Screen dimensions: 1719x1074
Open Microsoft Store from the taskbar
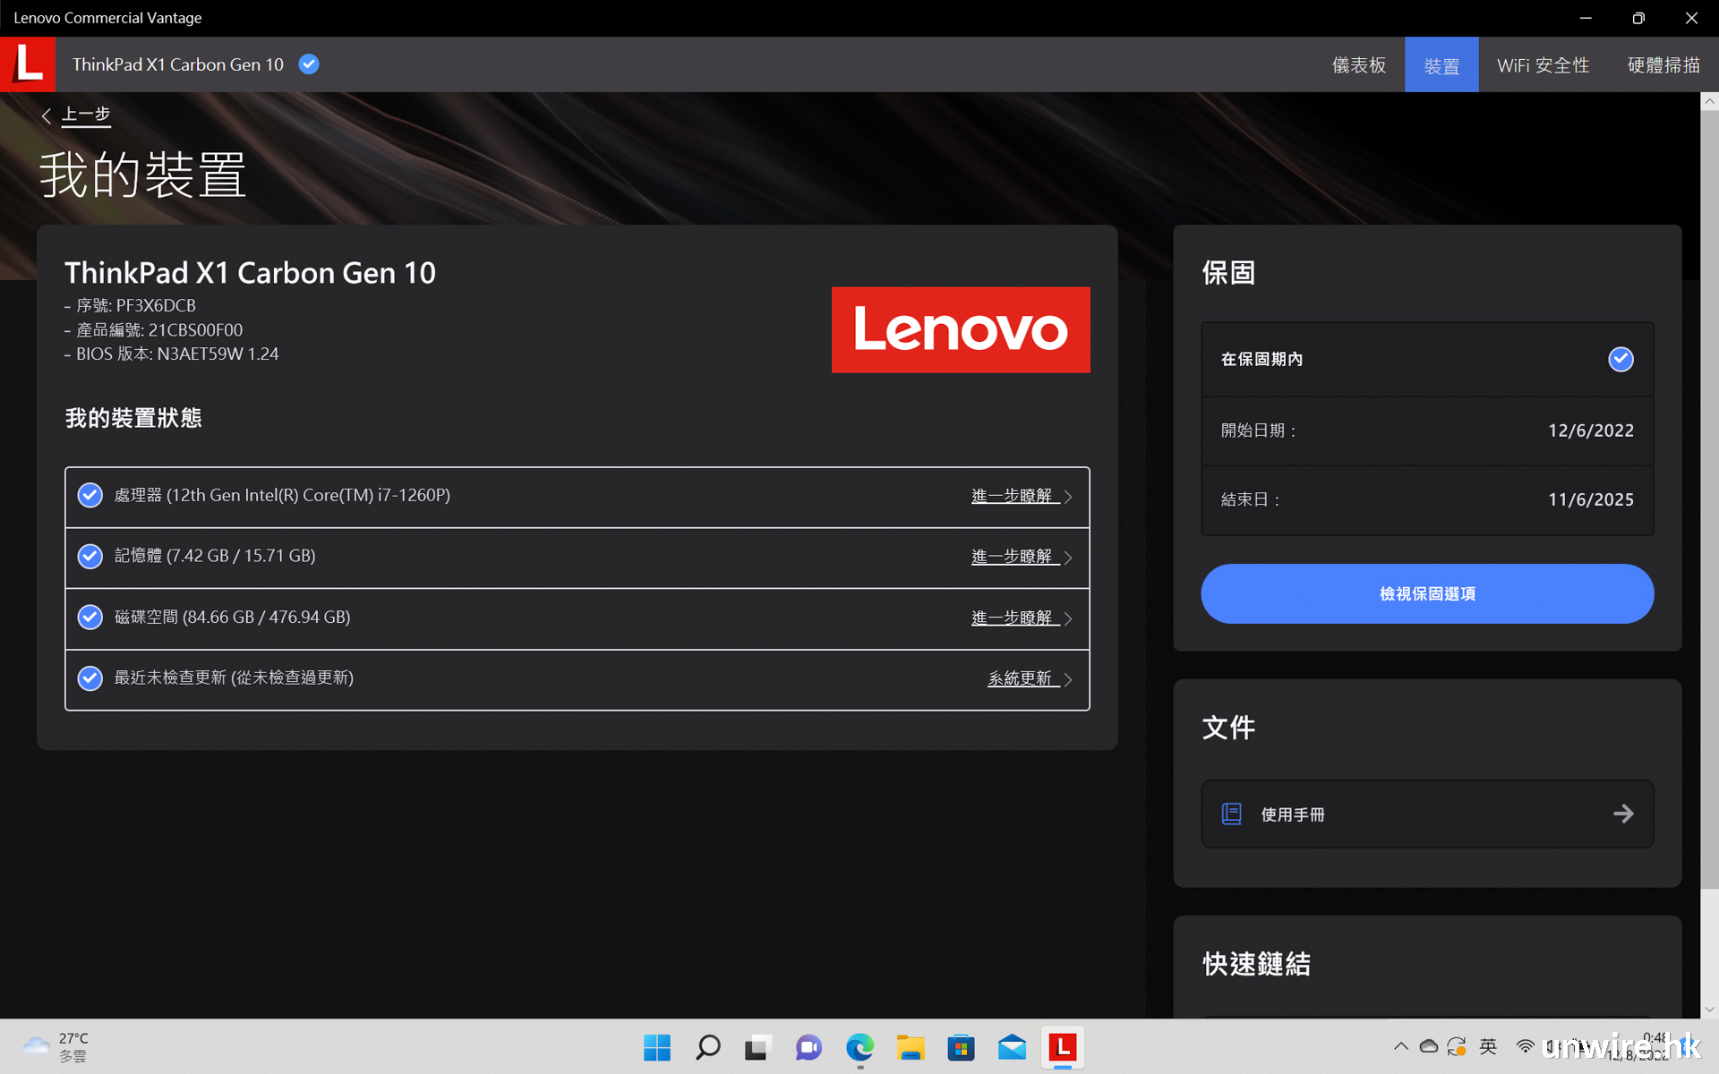[x=961, y=1047]
